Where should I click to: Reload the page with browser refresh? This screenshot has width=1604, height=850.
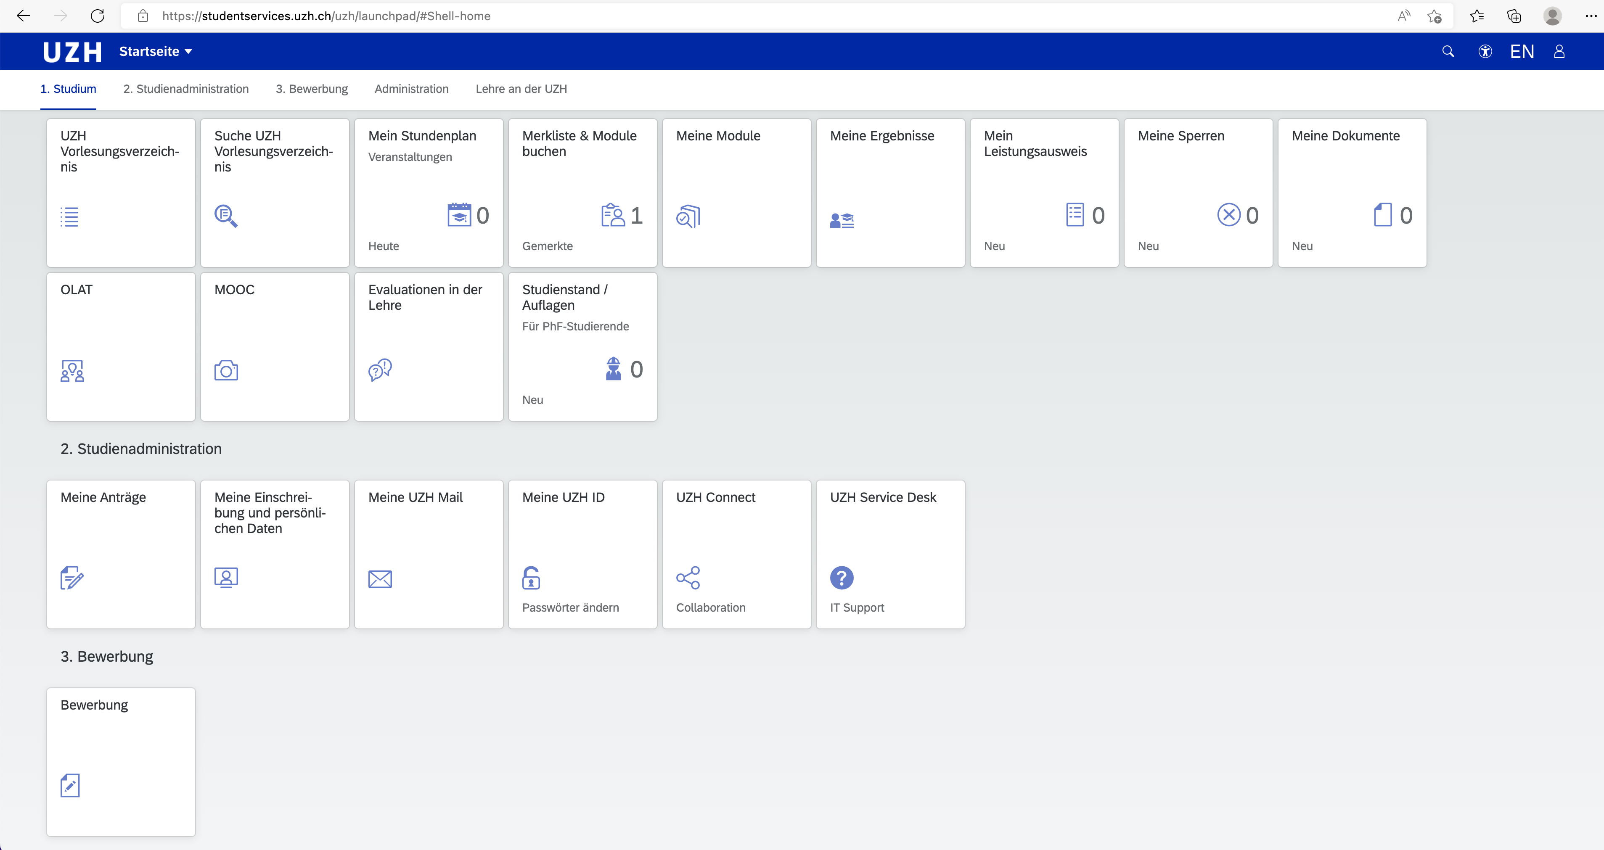pyautogui.click(x=97, y=16)
